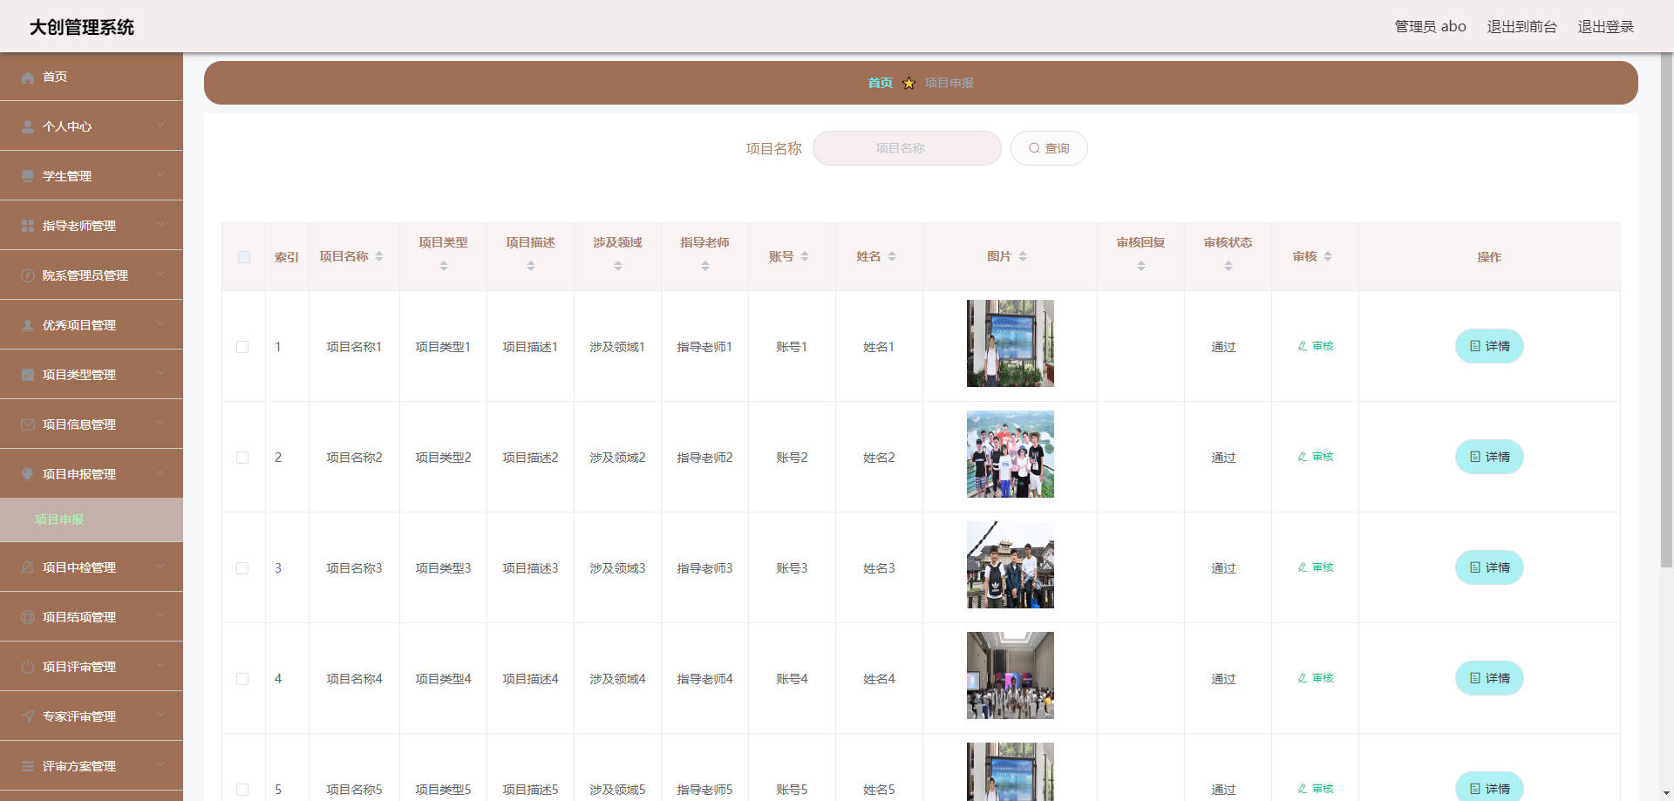
Task: Click the icon beside 院系管理员管理
Action: coord(28,276)
